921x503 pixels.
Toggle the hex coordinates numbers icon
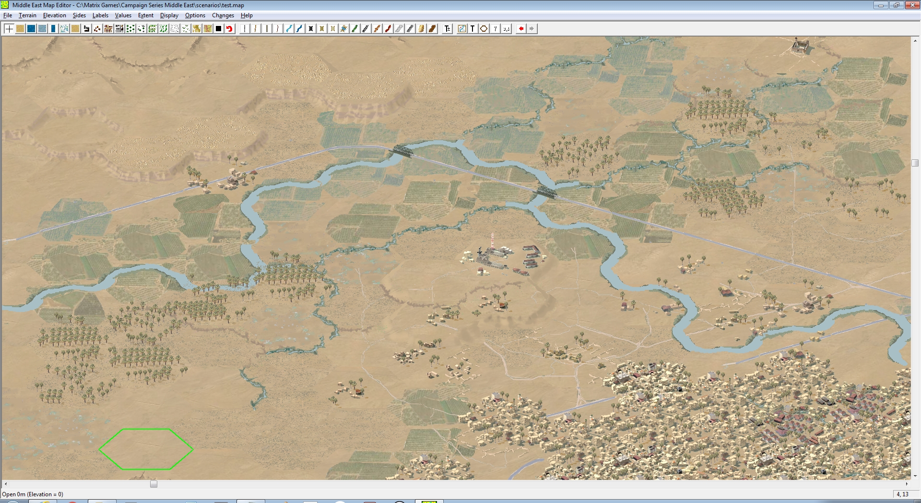(x=506, y=29)
